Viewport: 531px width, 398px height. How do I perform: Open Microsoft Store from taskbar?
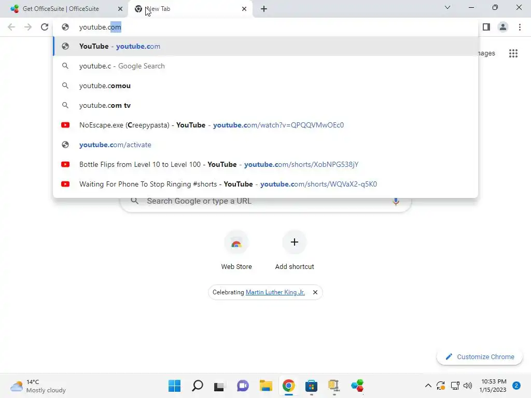(311, 386)
